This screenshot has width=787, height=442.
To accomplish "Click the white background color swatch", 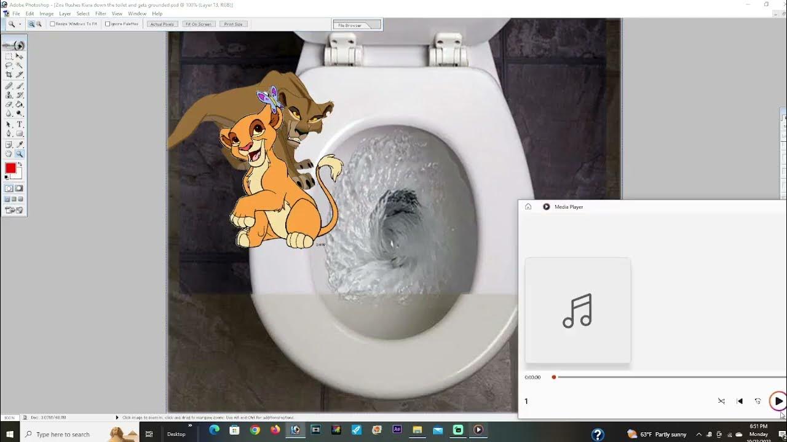I will (x=19, y=175).
